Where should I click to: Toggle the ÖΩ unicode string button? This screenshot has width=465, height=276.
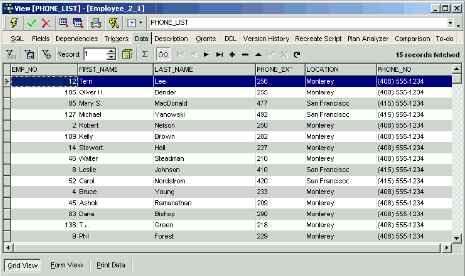(163, 54)
